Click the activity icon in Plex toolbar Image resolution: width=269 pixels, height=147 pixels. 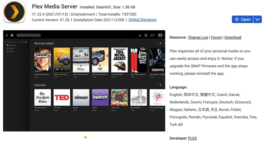[140, 35]
